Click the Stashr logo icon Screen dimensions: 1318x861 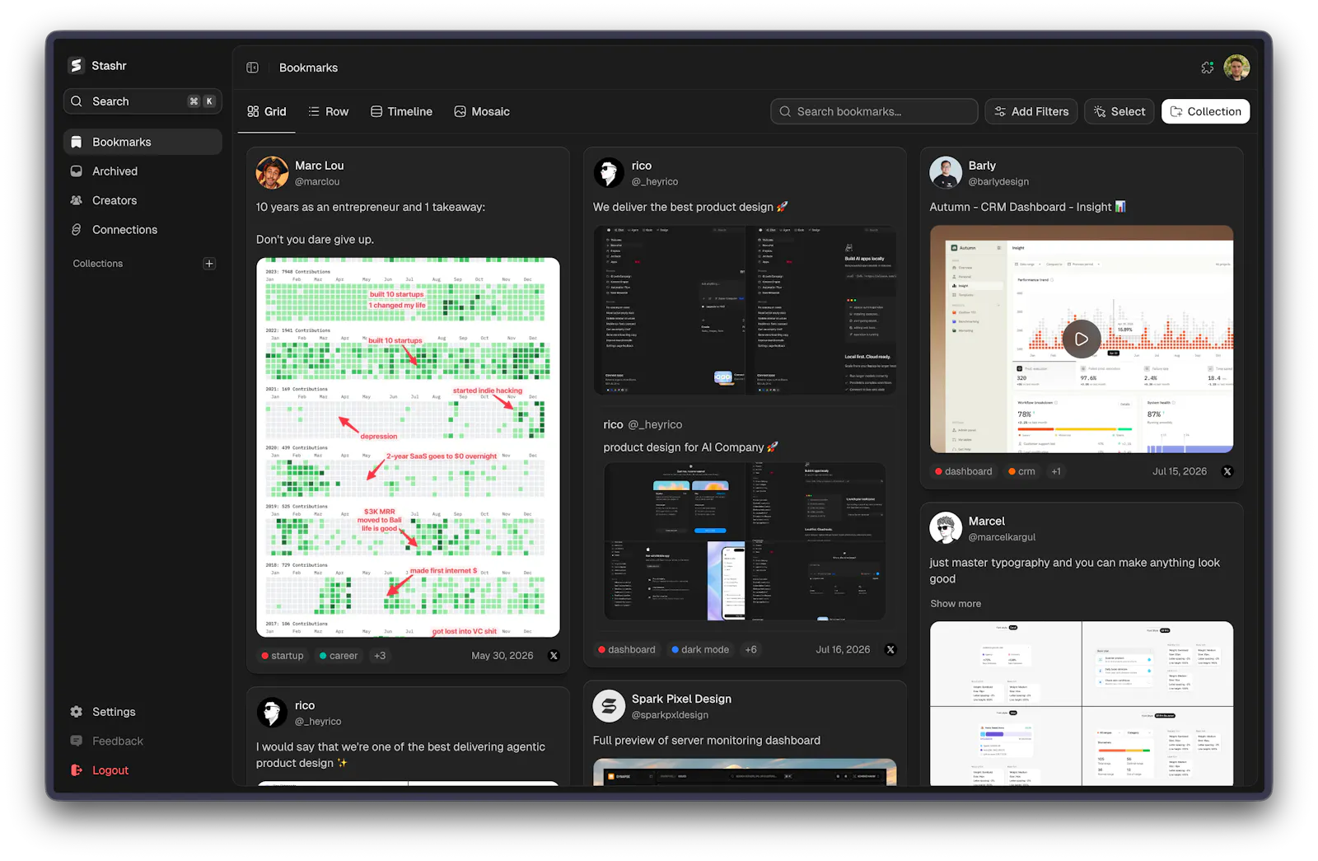pos(77,66)
